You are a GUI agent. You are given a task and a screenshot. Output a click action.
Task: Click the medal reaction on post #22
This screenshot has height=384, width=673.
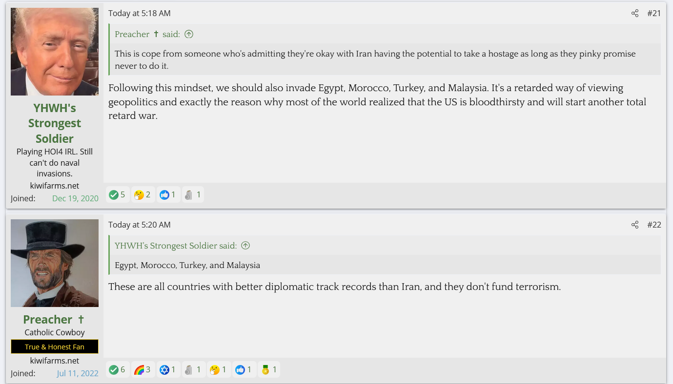click(269, 370)
